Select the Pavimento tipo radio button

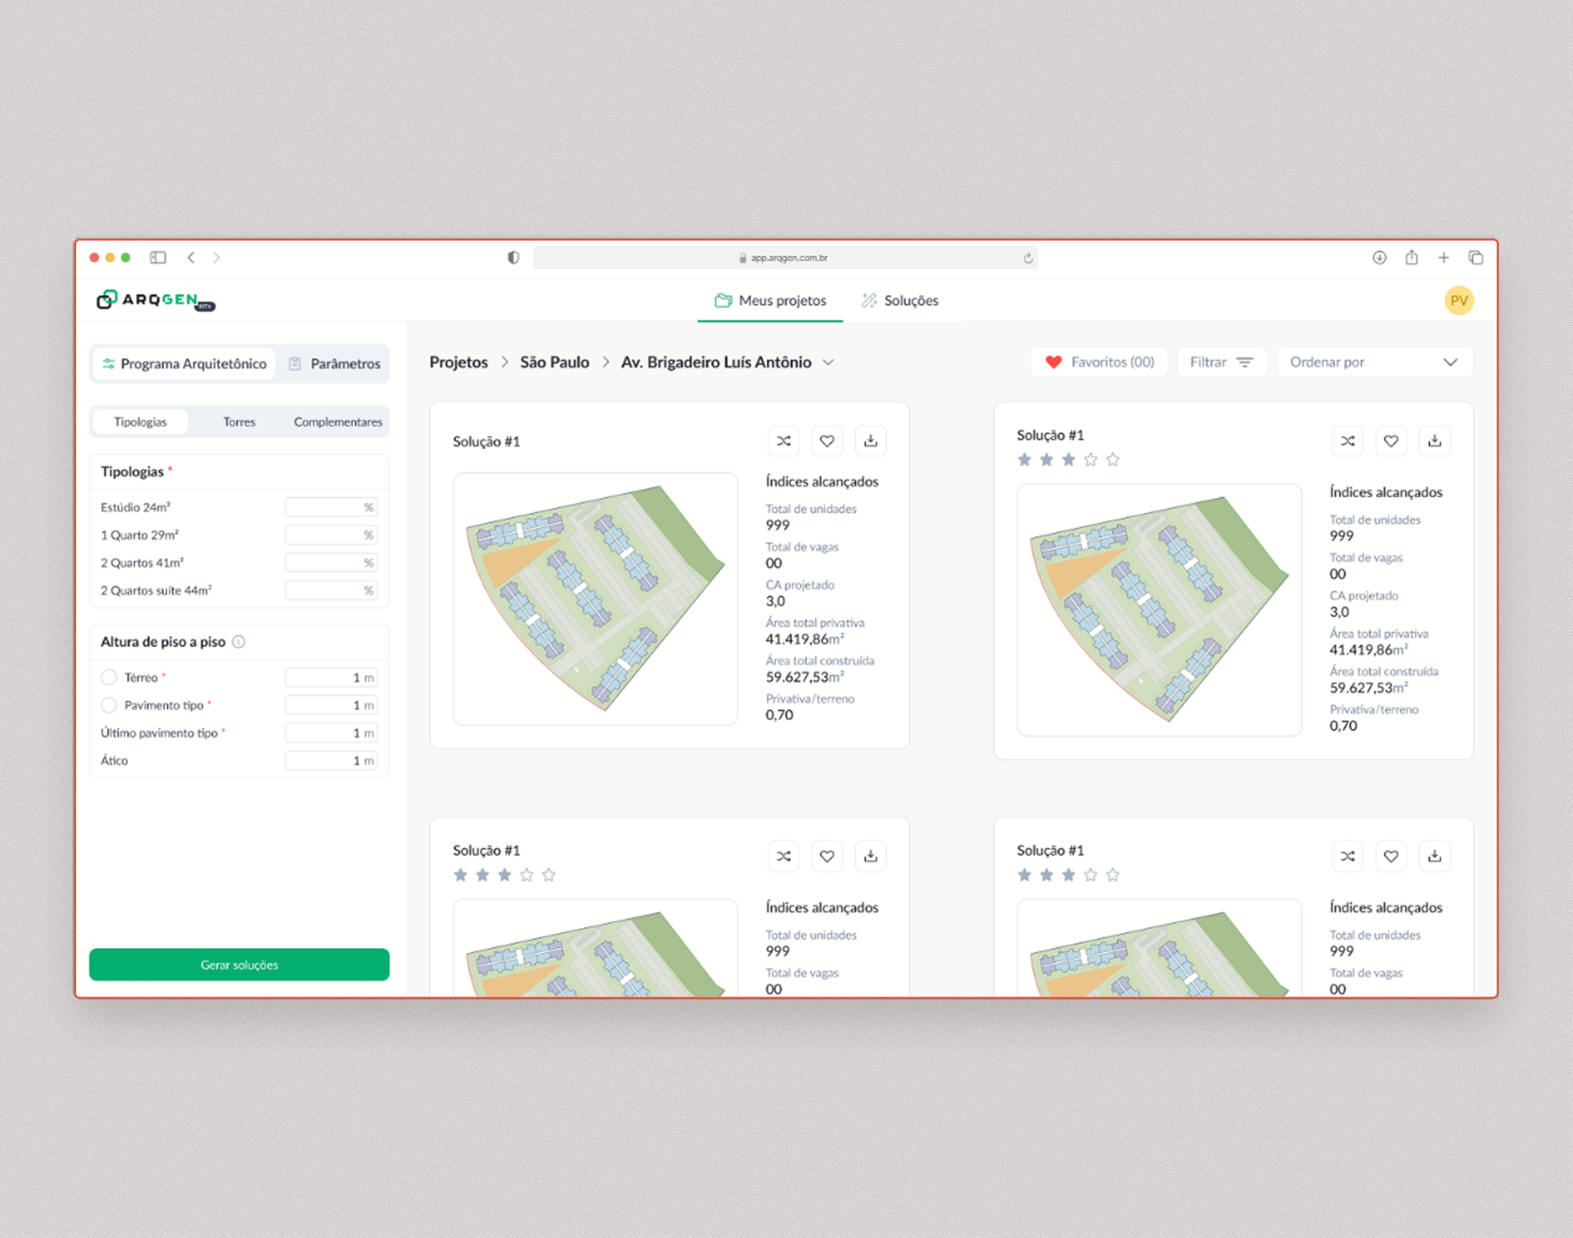pos(109,705)
